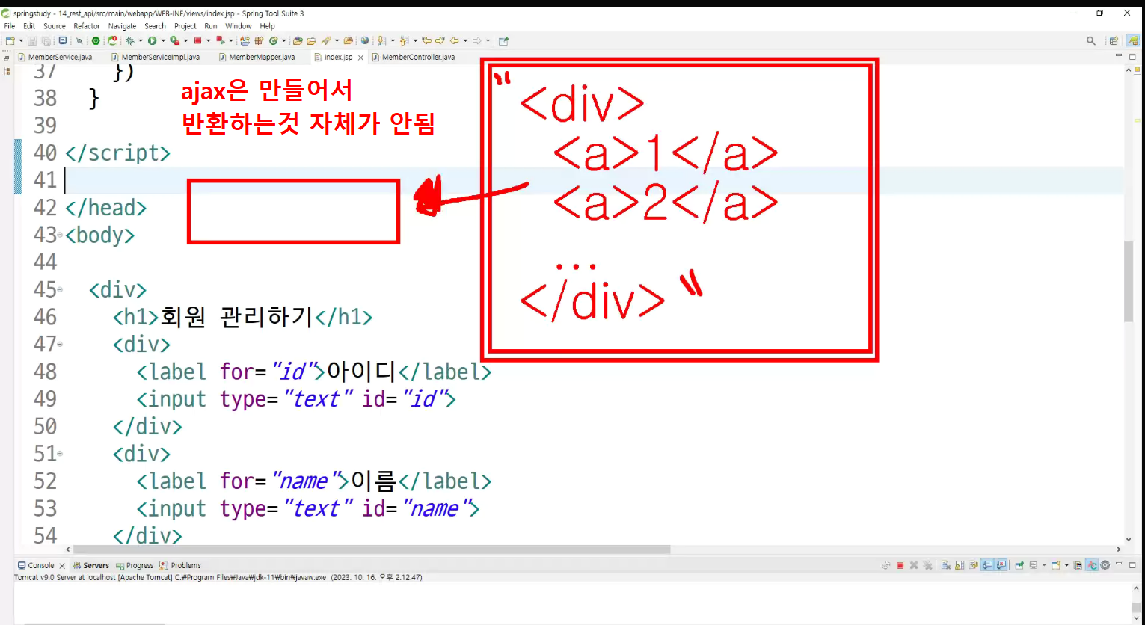Switch to the MemberMapper.java tab
The height and width of the screenshot is (625, 1145).
(257, 57)
